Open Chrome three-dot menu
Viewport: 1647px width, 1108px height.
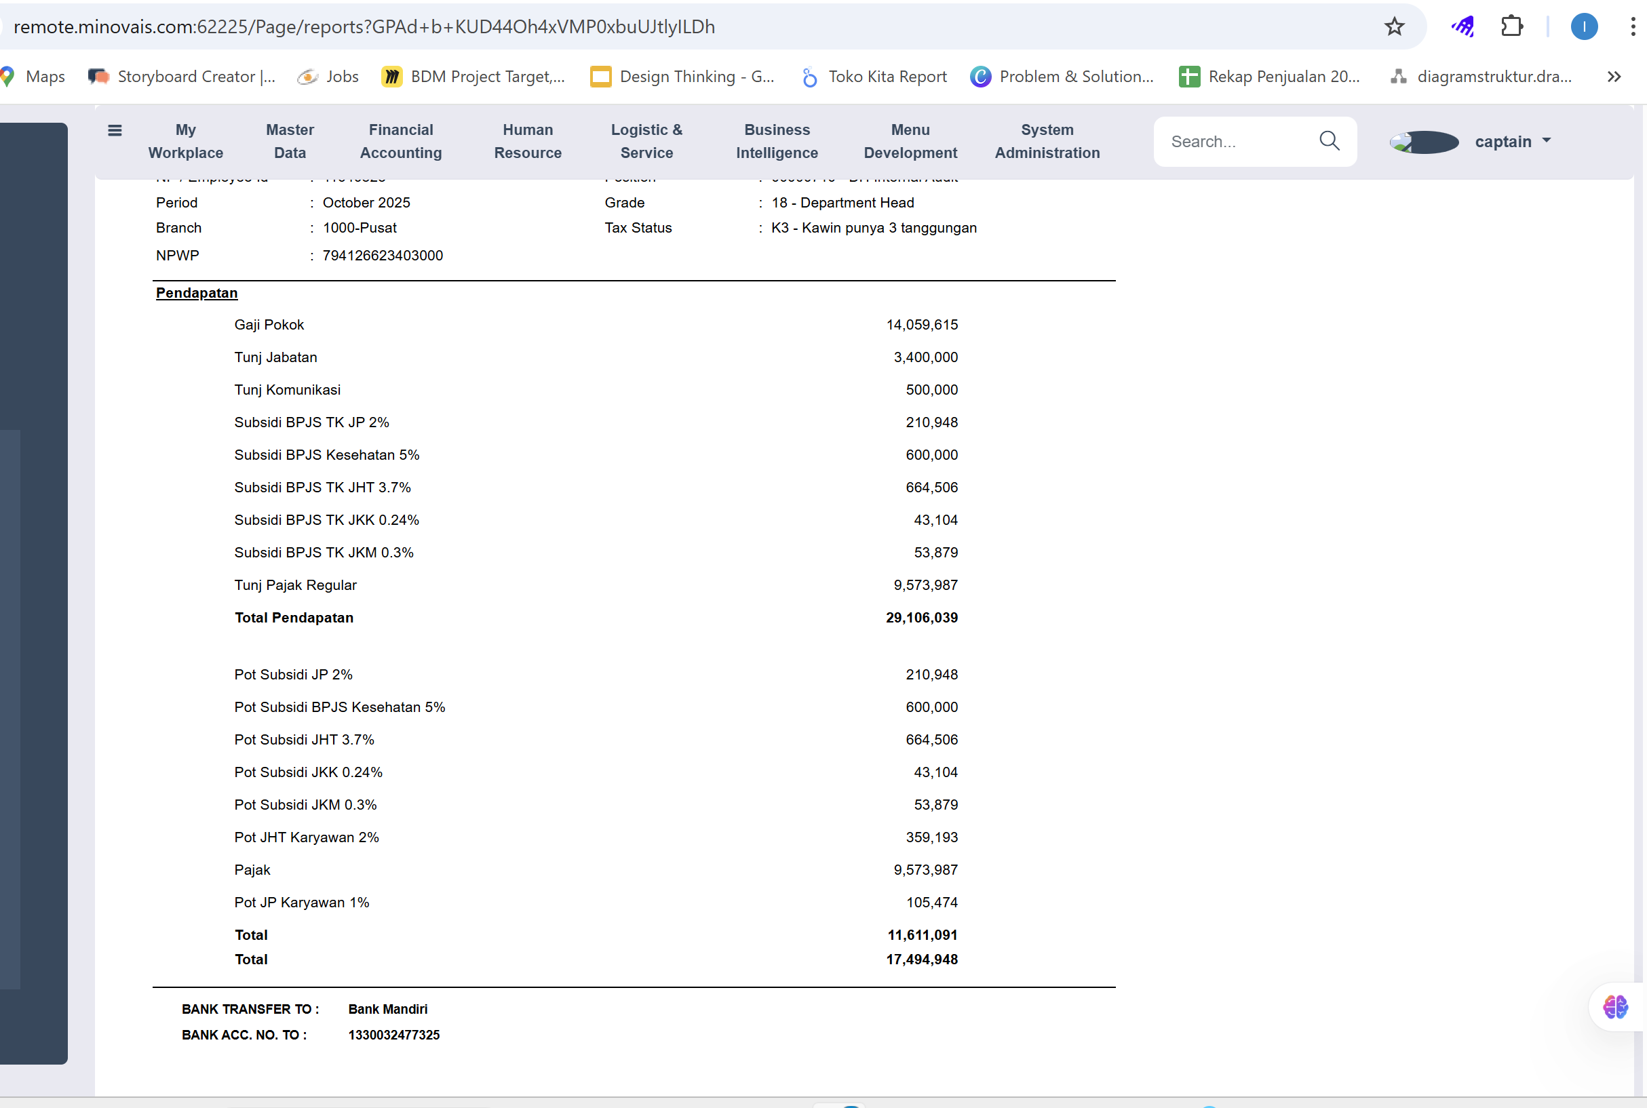(1632, 27)
